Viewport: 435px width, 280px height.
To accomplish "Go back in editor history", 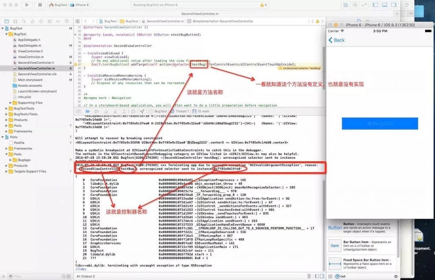I will (x=86, y=21).
